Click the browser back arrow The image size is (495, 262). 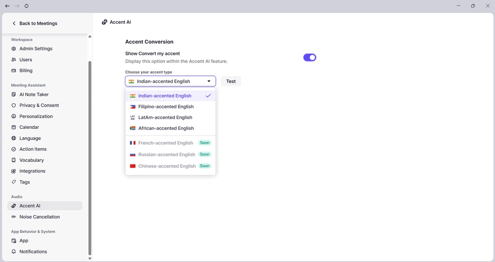coord(7,6)
